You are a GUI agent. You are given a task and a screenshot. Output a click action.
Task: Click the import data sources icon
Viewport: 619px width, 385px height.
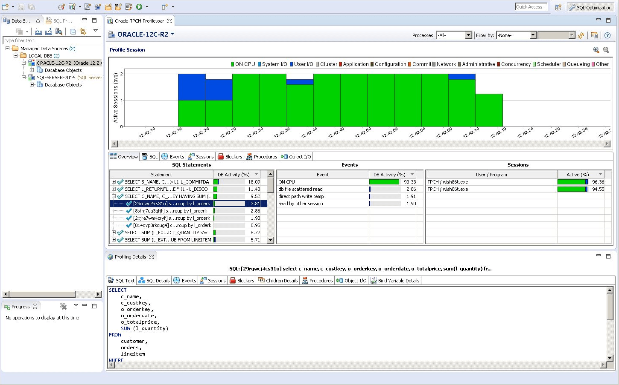click(38, 32)
